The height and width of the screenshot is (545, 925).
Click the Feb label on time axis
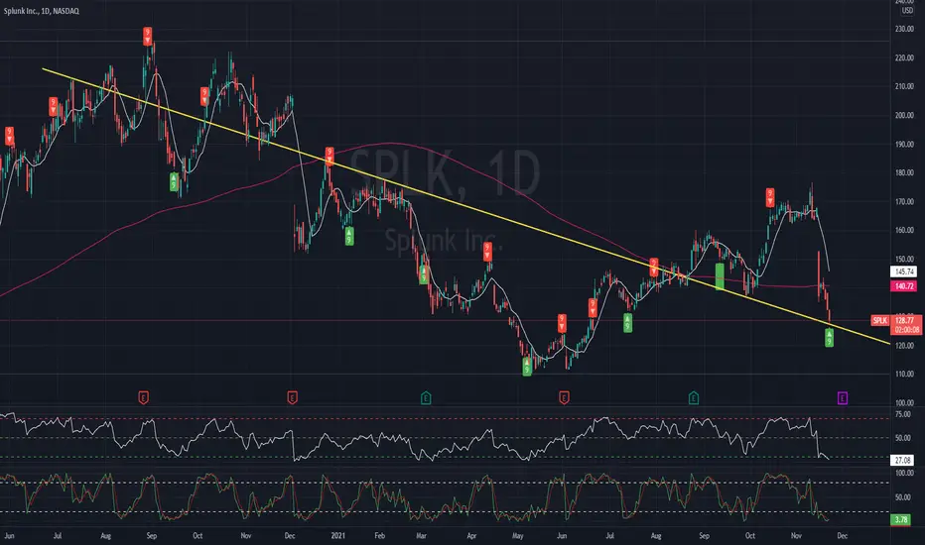tap(379, 535)
